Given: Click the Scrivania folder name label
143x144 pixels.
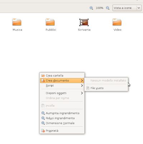Looking at the screenshot, I should click(x=84, y=30).
